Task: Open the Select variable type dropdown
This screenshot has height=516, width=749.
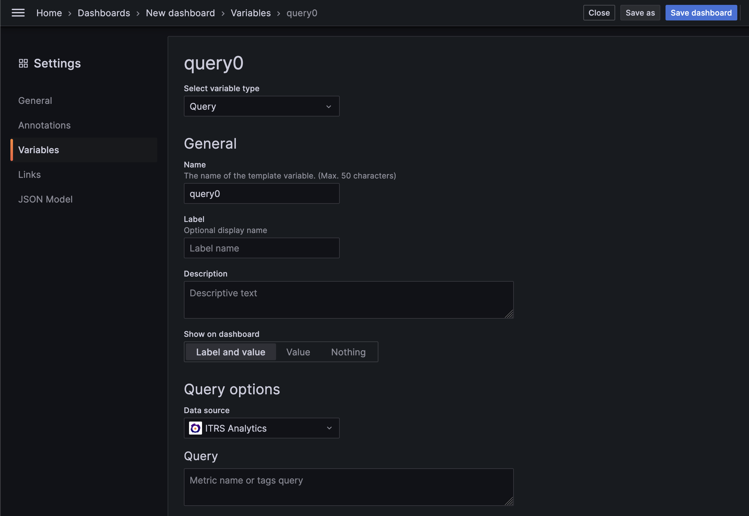Action: tap(257, 106)
